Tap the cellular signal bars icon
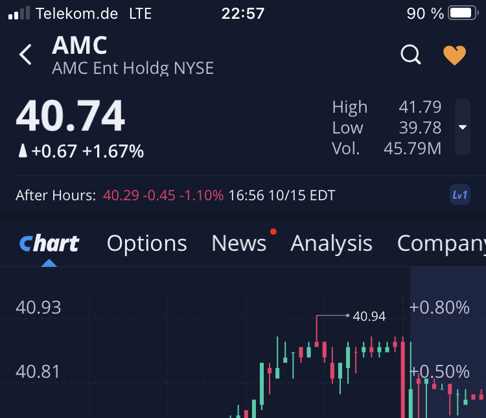486x418 pixels. pyautogui.click(x=18, y=13)
